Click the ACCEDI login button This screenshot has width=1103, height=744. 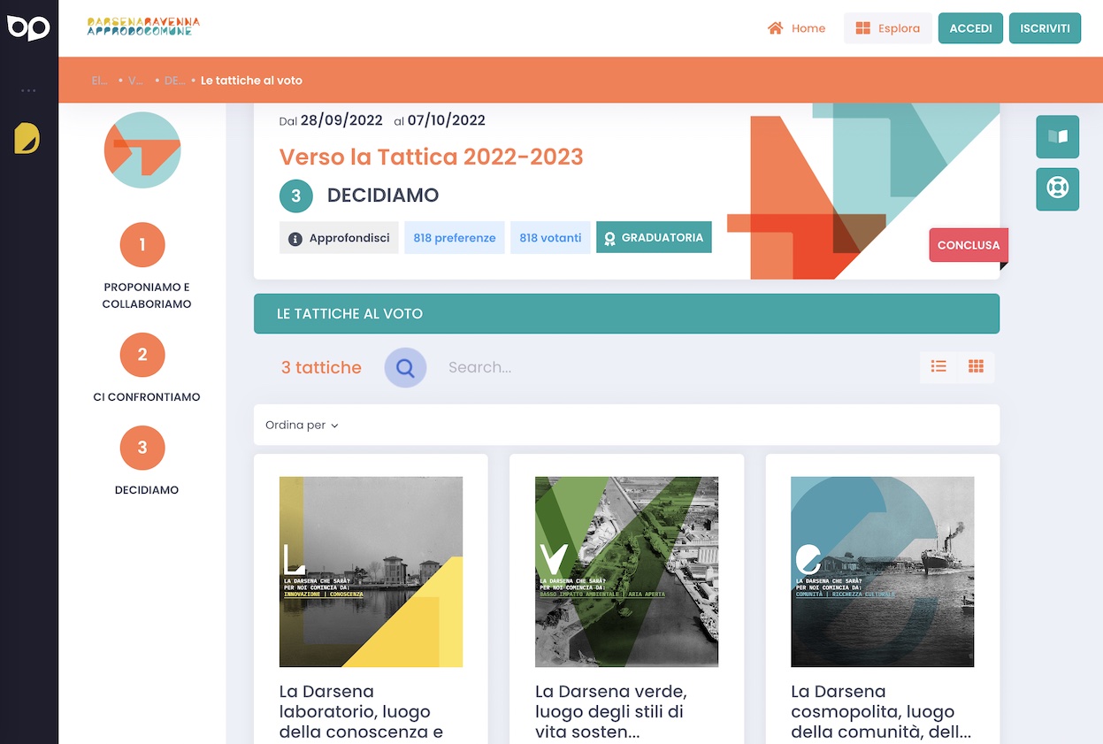(x=970, y=28)
